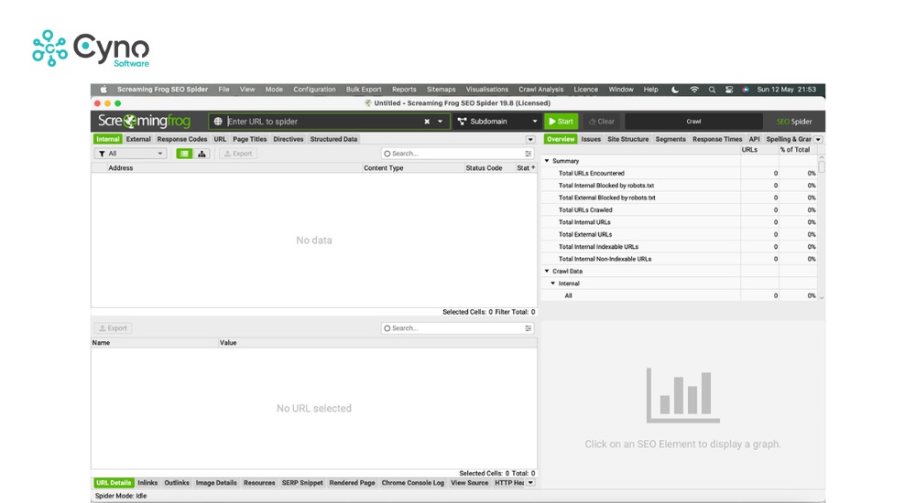The width and height of the screenshot is (916, 503).
Task: Clear URL with the X icon
Action: pos(427,122)
